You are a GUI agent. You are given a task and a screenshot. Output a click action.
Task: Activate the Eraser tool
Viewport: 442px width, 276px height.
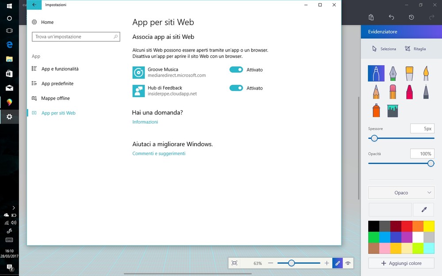pos(392,91)
